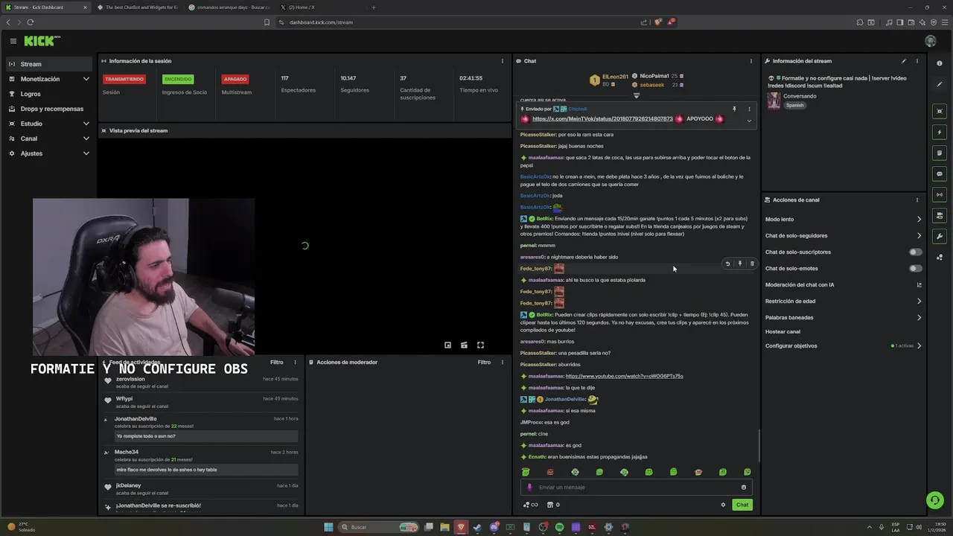
Task: Click the broadcast signal icon in right sidebar
Action: coord(940,194)
